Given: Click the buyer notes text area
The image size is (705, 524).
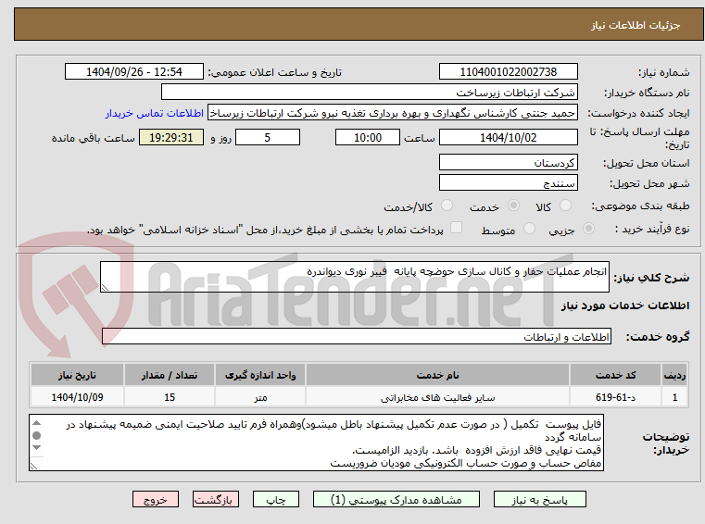Looking at the screenshot, I should click(316, 443).
